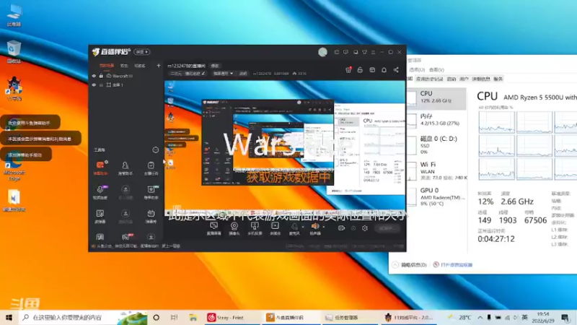
Task: Toggle lock on the Warcraft III source
Action: click(101, 76)
